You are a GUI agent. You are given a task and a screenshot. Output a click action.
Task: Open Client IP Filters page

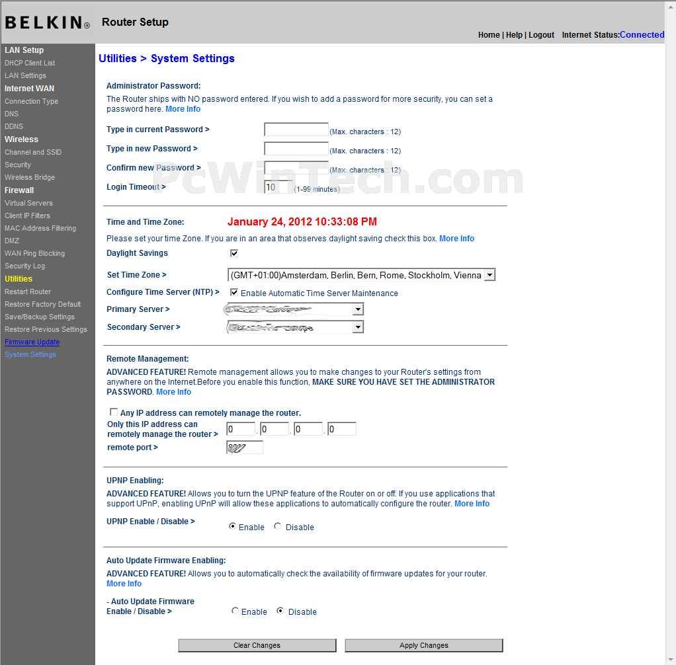pos(28,215)
